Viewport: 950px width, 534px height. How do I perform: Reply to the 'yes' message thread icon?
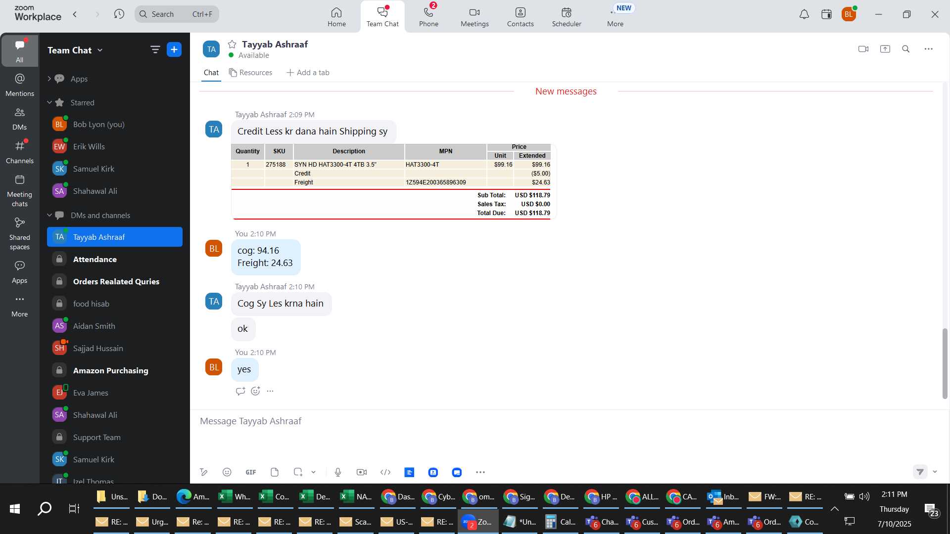(240, 391)
